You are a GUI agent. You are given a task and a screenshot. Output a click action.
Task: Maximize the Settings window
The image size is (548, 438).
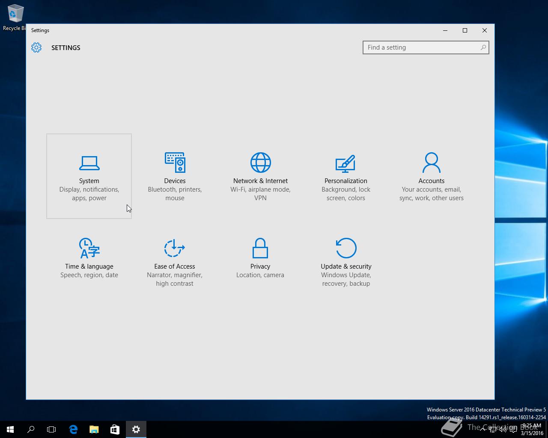[465, 30]
